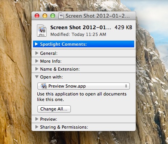Click the file name Screen Shot 2012-01... heading
Image resolution: width=168 pixels, height=144 pixels.
(81, 28)
